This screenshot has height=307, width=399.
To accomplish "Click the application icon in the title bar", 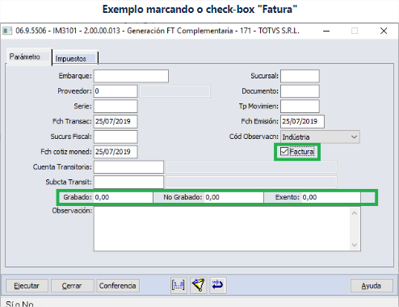I will click(7, 31).
